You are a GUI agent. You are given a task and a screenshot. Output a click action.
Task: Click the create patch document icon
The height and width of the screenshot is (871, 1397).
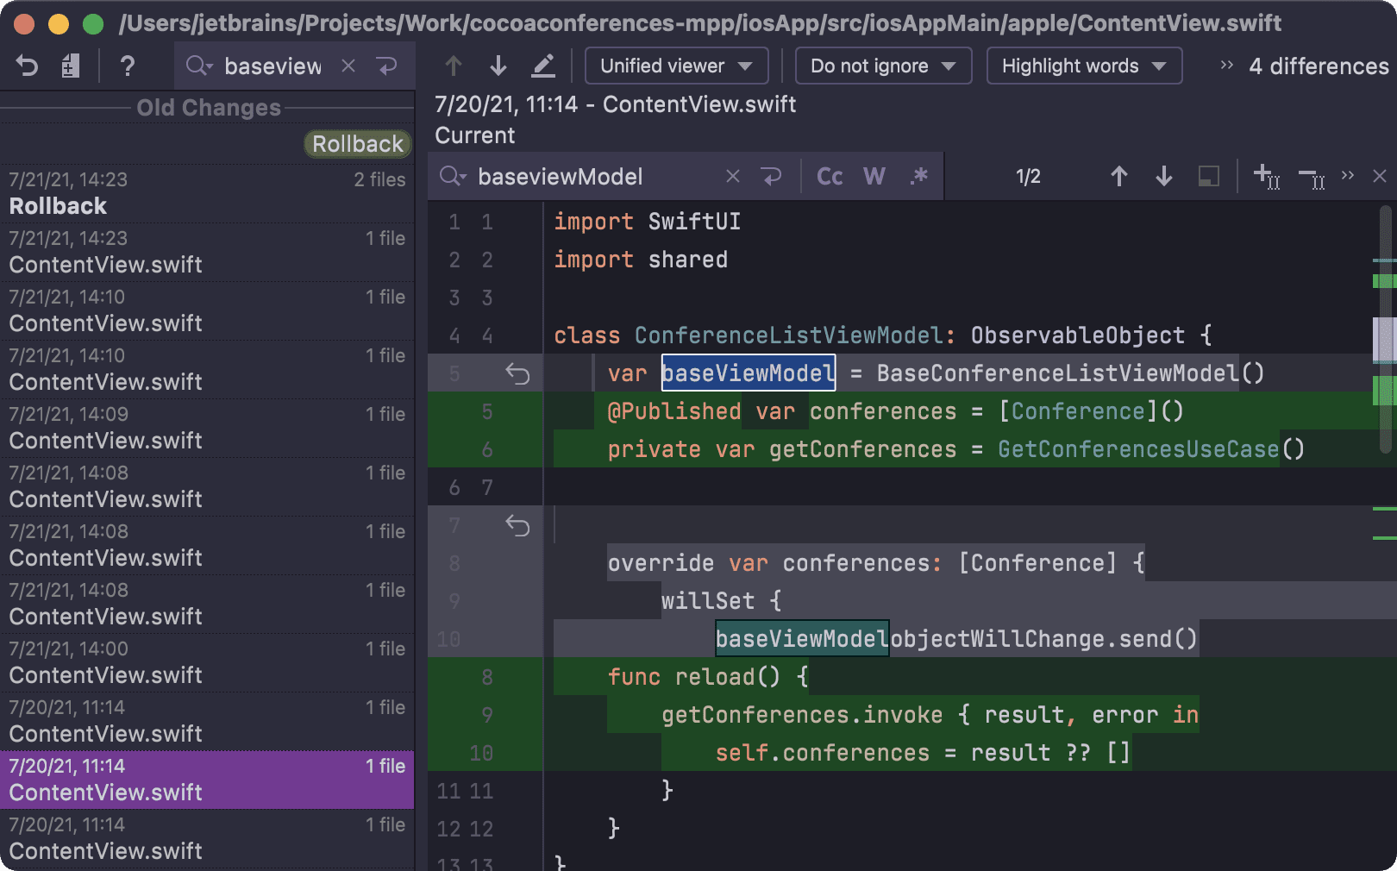pyautogui.click(x=71, y=66)
